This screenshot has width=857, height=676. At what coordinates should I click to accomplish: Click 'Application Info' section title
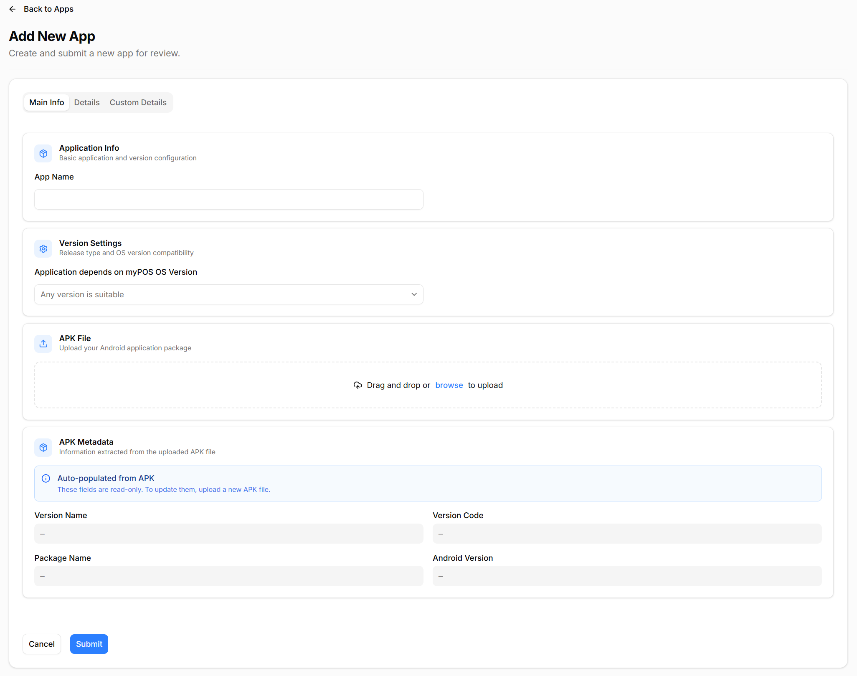[x=89, y=148]
